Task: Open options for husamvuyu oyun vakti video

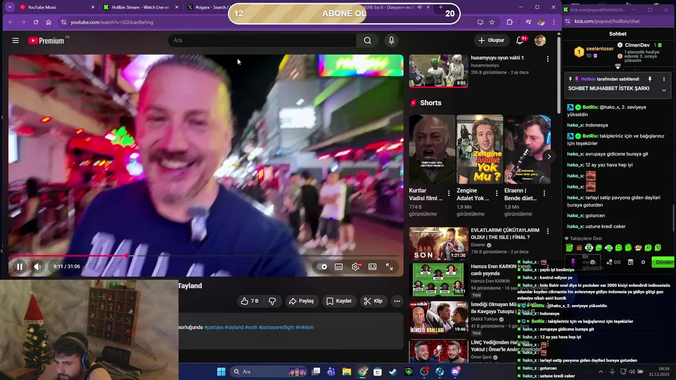Action: coord(548,59)
